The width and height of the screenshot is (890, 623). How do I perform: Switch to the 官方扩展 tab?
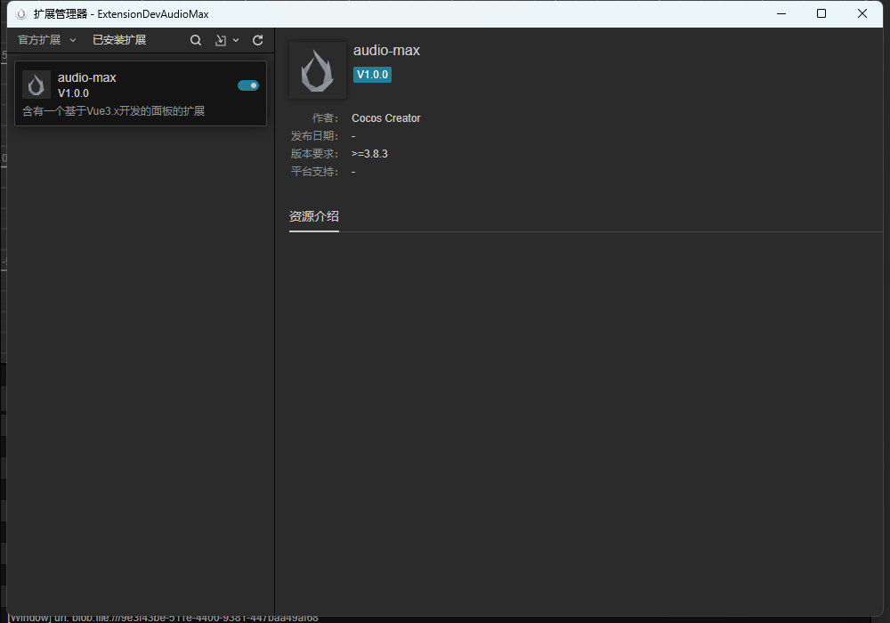(x=39, y=40)
